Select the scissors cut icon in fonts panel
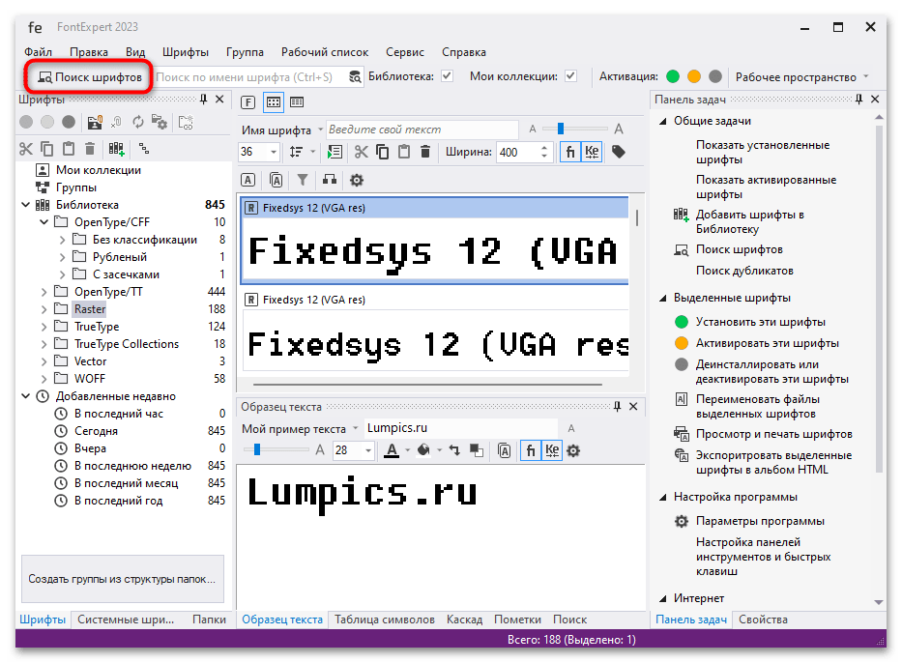The height and width of the screenshot is (663, 902). pos(26,150)
